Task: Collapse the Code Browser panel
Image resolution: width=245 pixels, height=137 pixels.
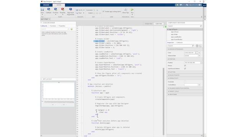Action: (41, 23)
